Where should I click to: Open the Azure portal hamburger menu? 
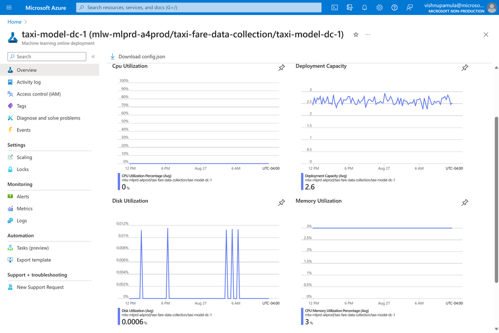pos(9,7)
